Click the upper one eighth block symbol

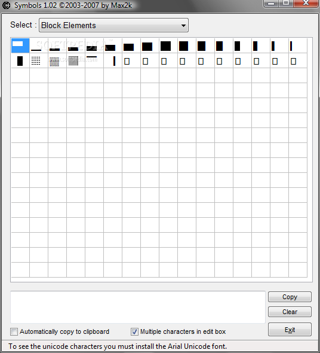tap(94, 60)
